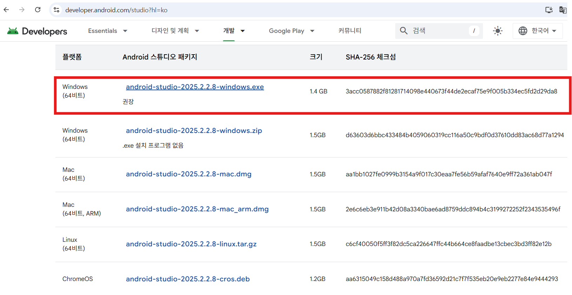Select the 개발 menu tab
572x295 pixels.
point(229,31)
